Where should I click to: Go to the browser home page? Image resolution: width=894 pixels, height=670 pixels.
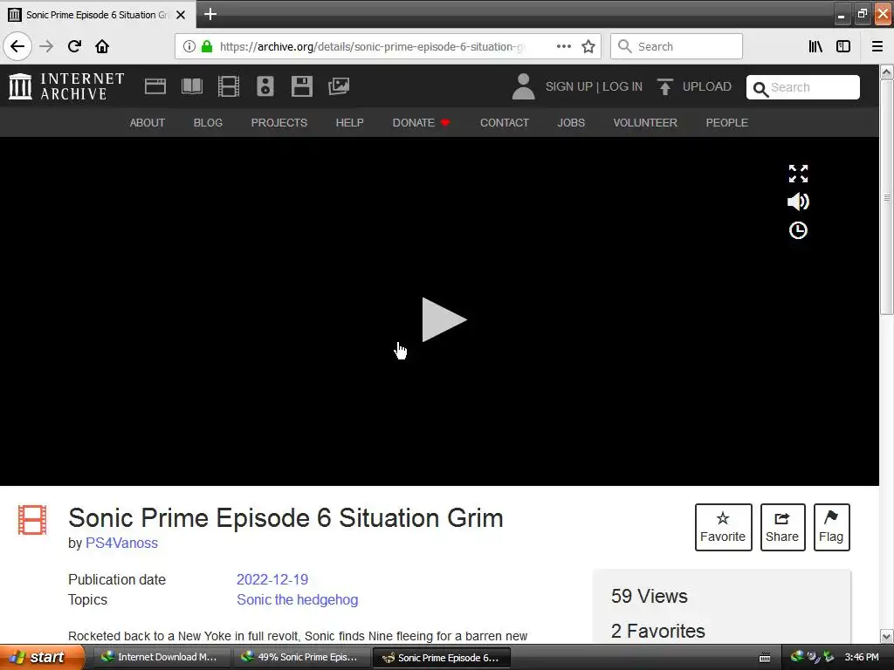coord(102,46)
